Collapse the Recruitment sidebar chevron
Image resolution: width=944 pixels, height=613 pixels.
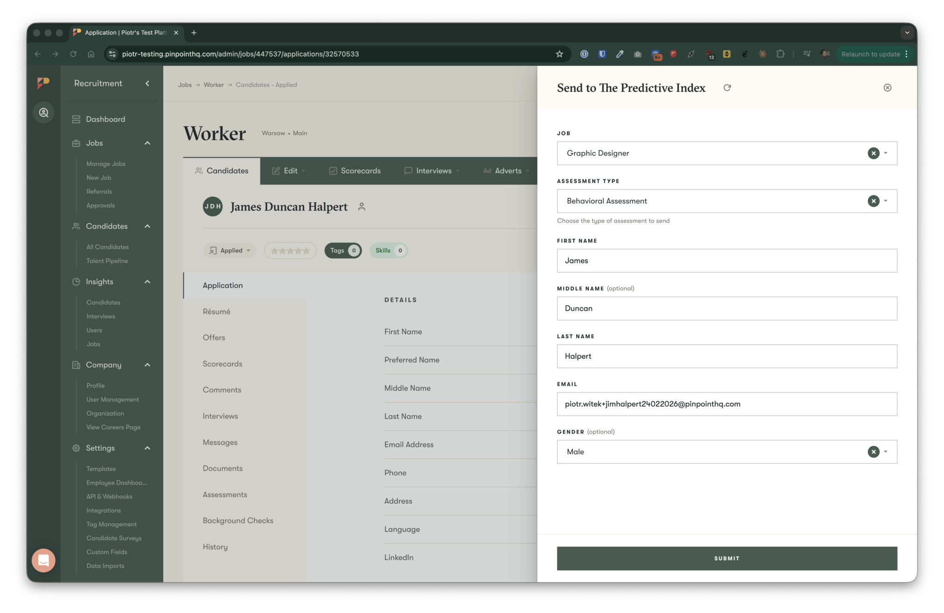pos(147,83)
